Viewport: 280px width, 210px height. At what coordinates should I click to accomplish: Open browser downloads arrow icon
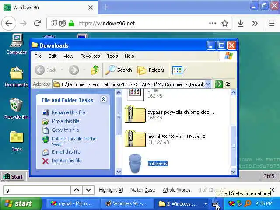(x=241, y=23)
